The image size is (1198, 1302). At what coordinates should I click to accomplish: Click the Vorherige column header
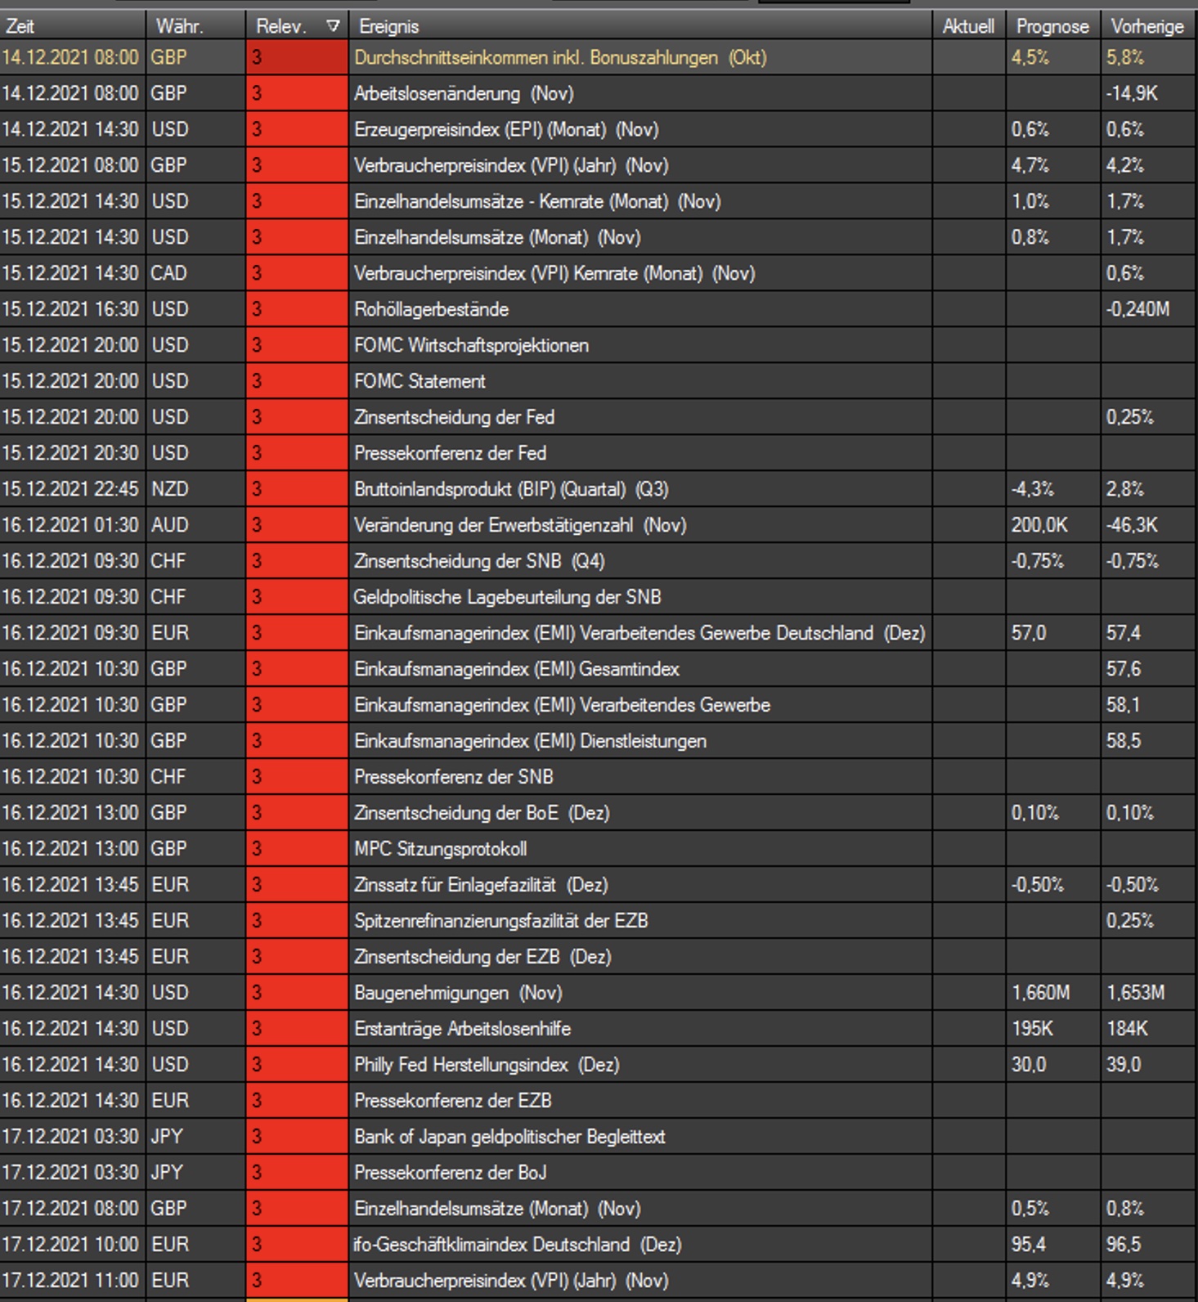pos(1147,26)
